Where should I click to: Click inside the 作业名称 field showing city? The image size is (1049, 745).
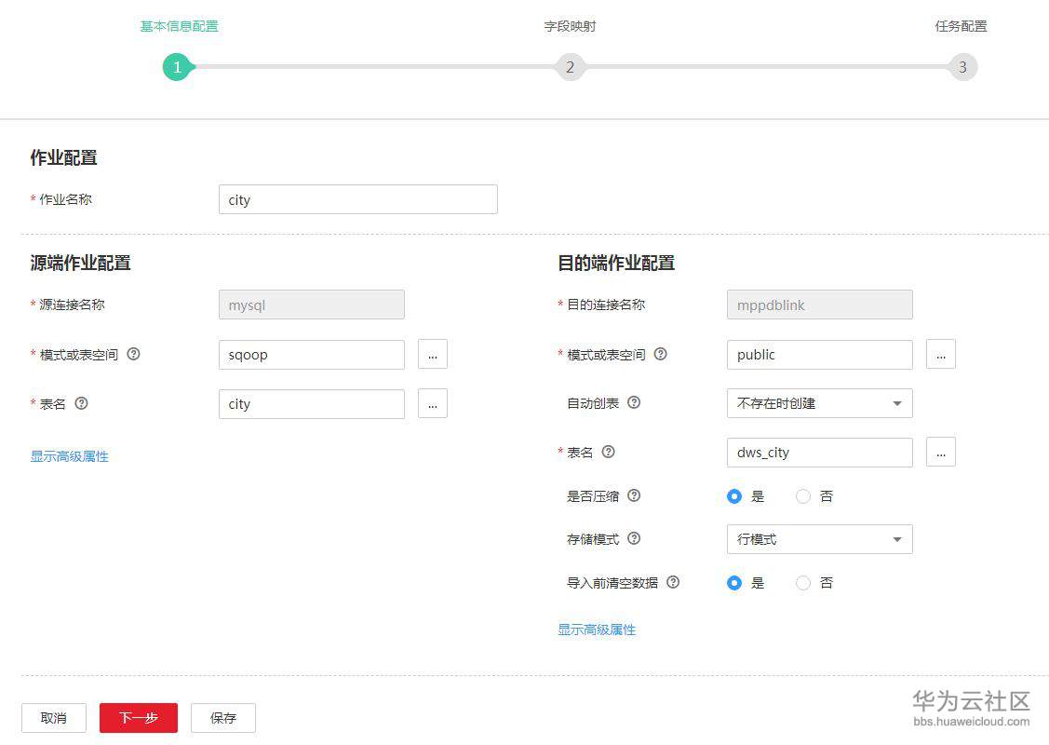tap(357, 198)
